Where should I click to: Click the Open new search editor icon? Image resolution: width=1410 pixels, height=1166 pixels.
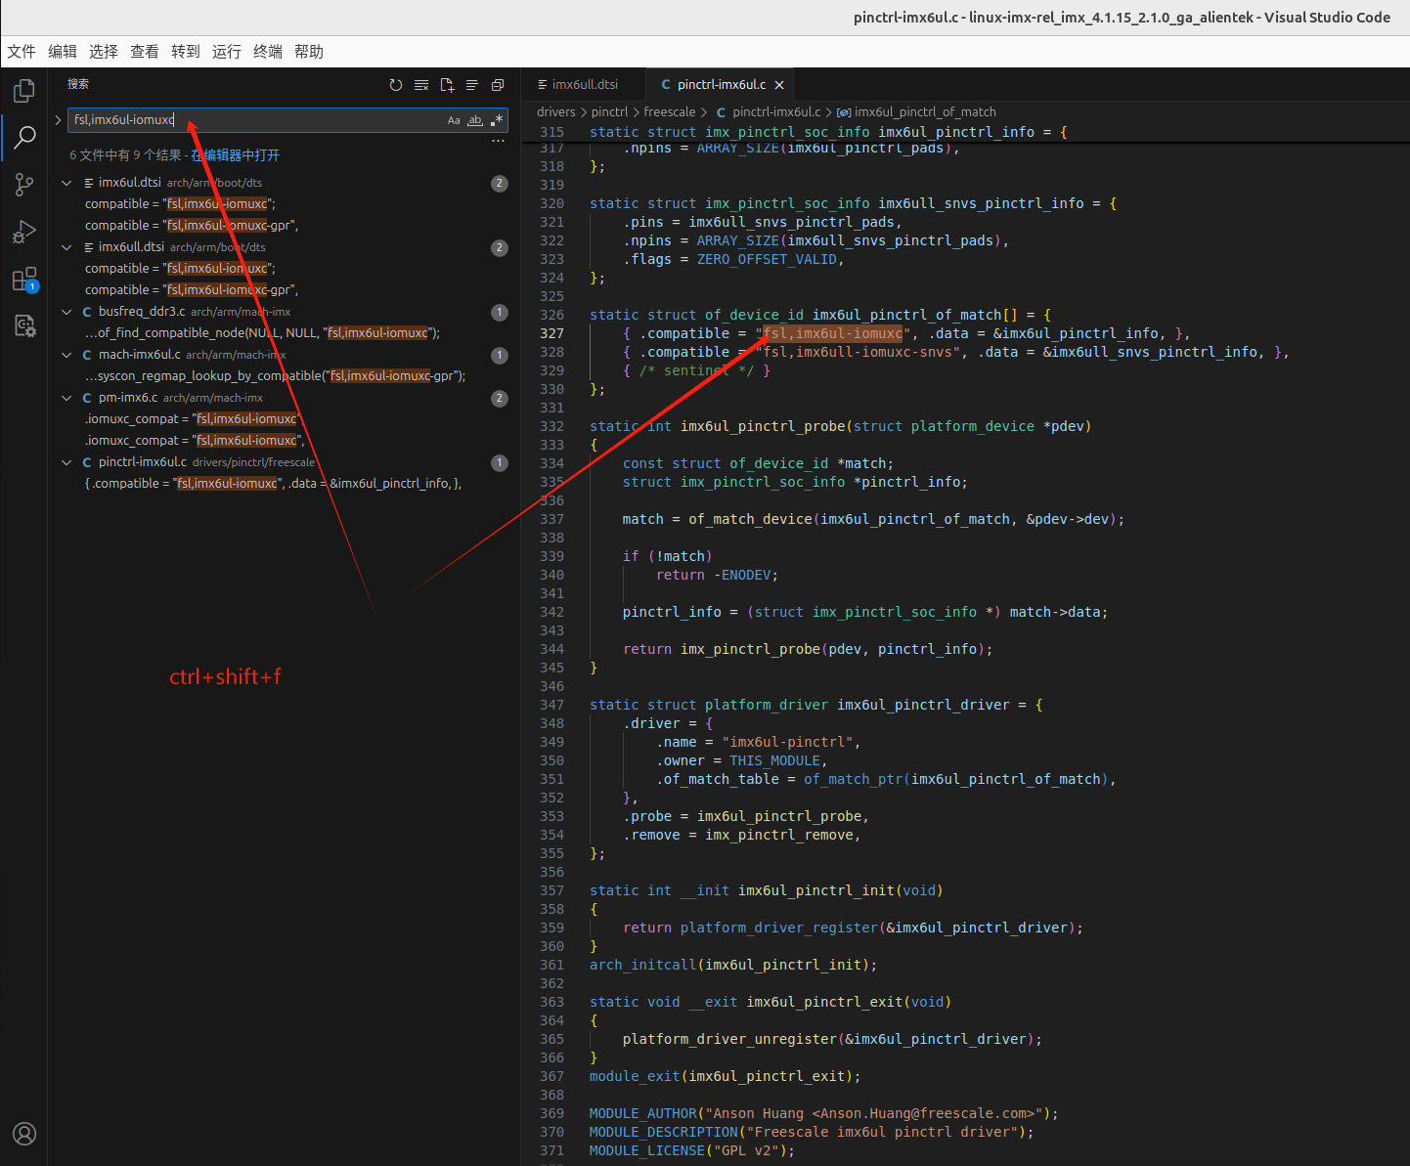tap(447, 85)
